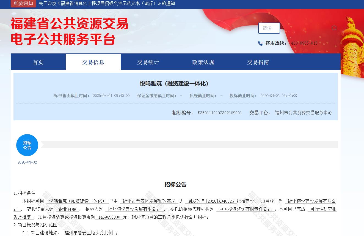Select the 交易信息 navigation tab
364x236 pixels.
tap(93, 62)
